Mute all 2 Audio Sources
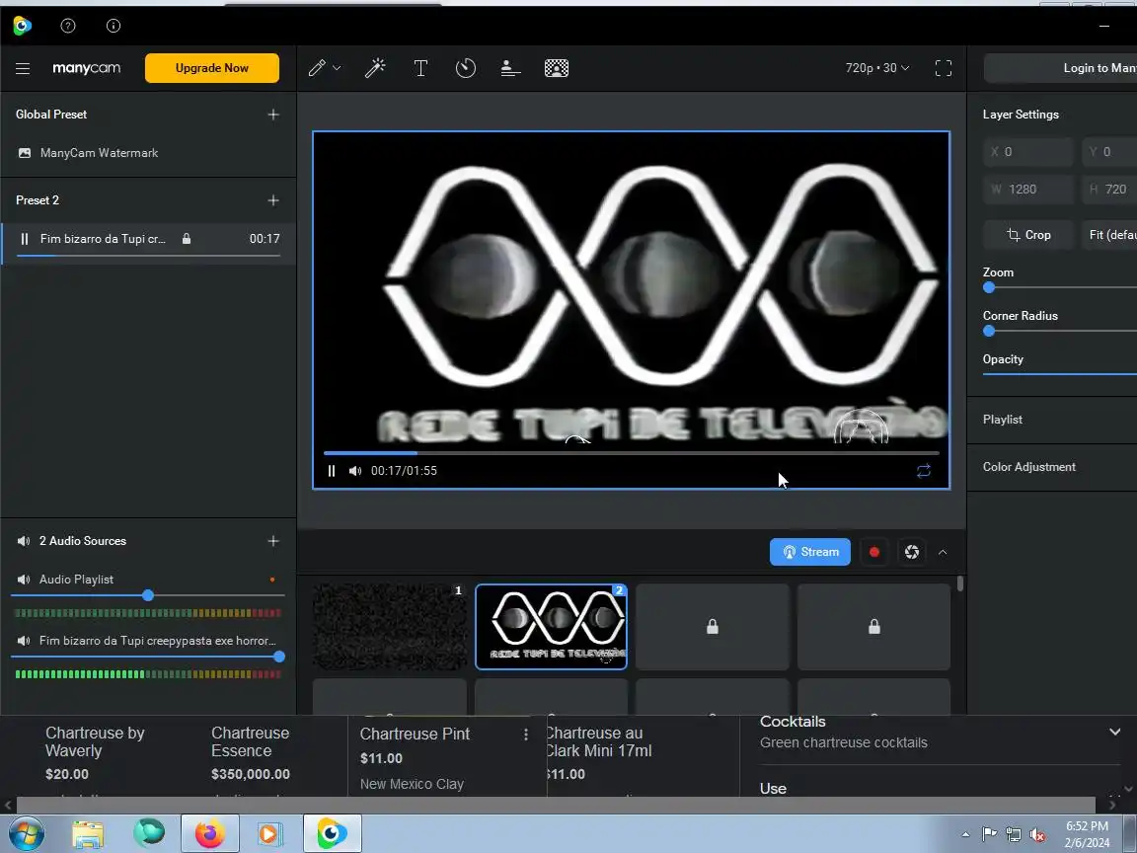 tap(24, 541)
